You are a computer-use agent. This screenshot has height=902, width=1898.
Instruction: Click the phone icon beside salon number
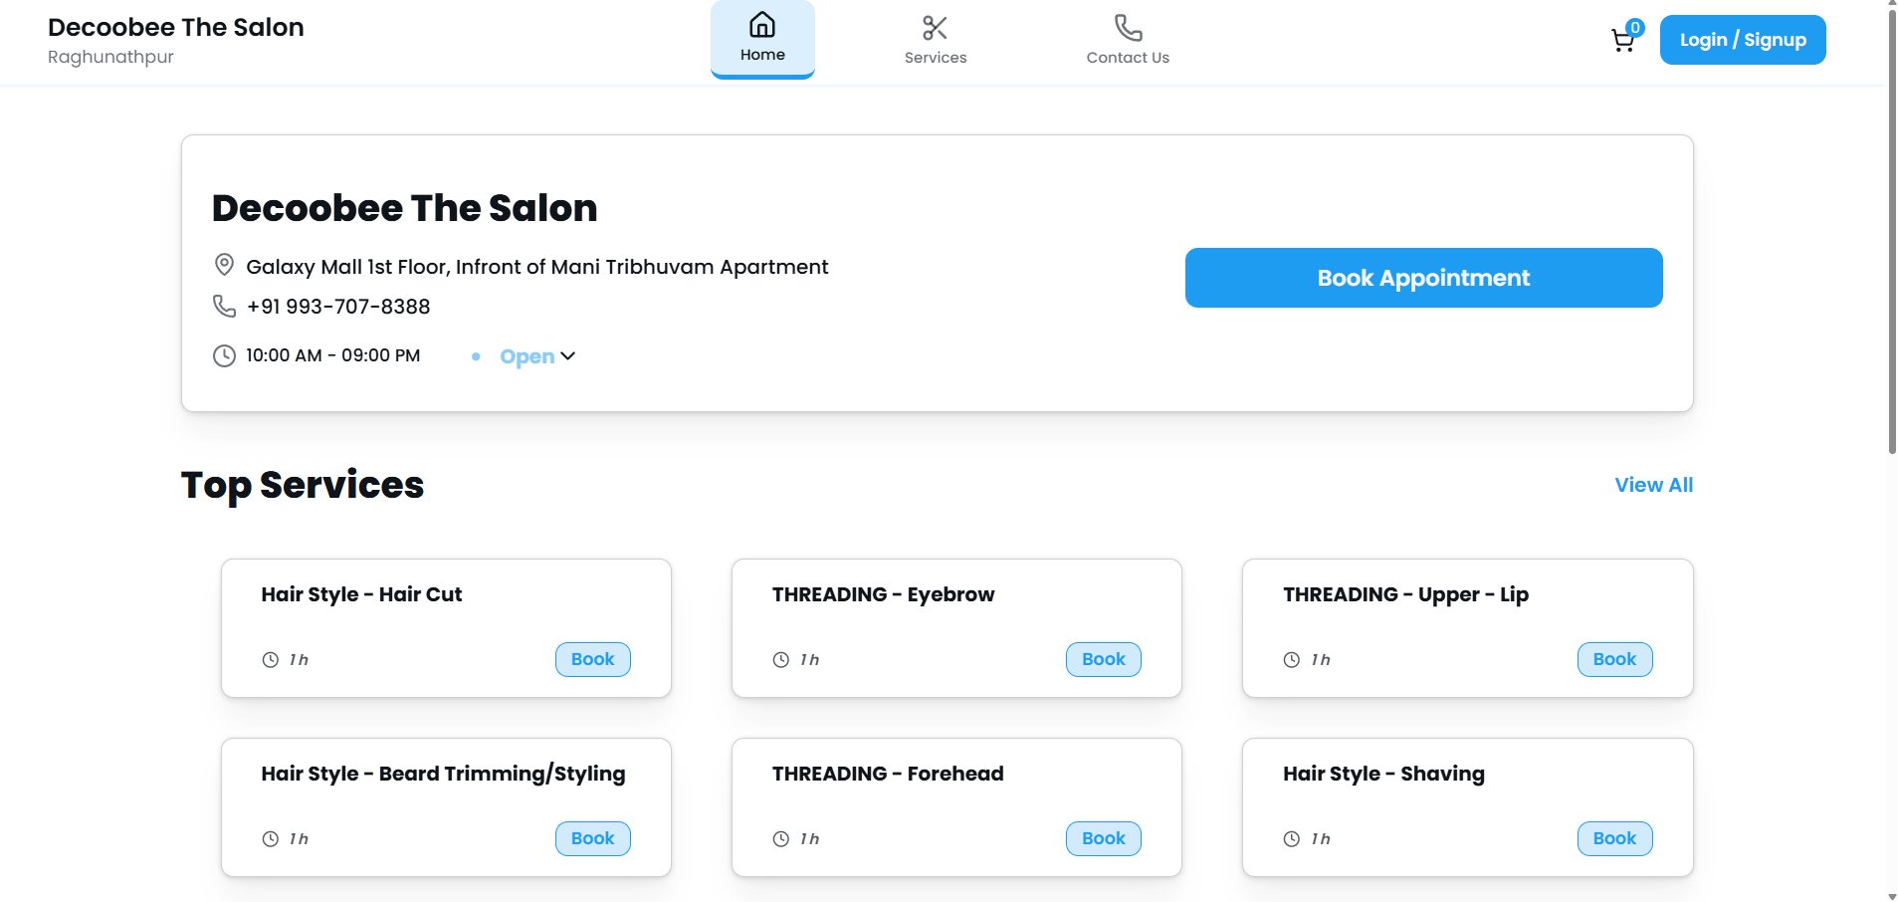pos(224,306)
